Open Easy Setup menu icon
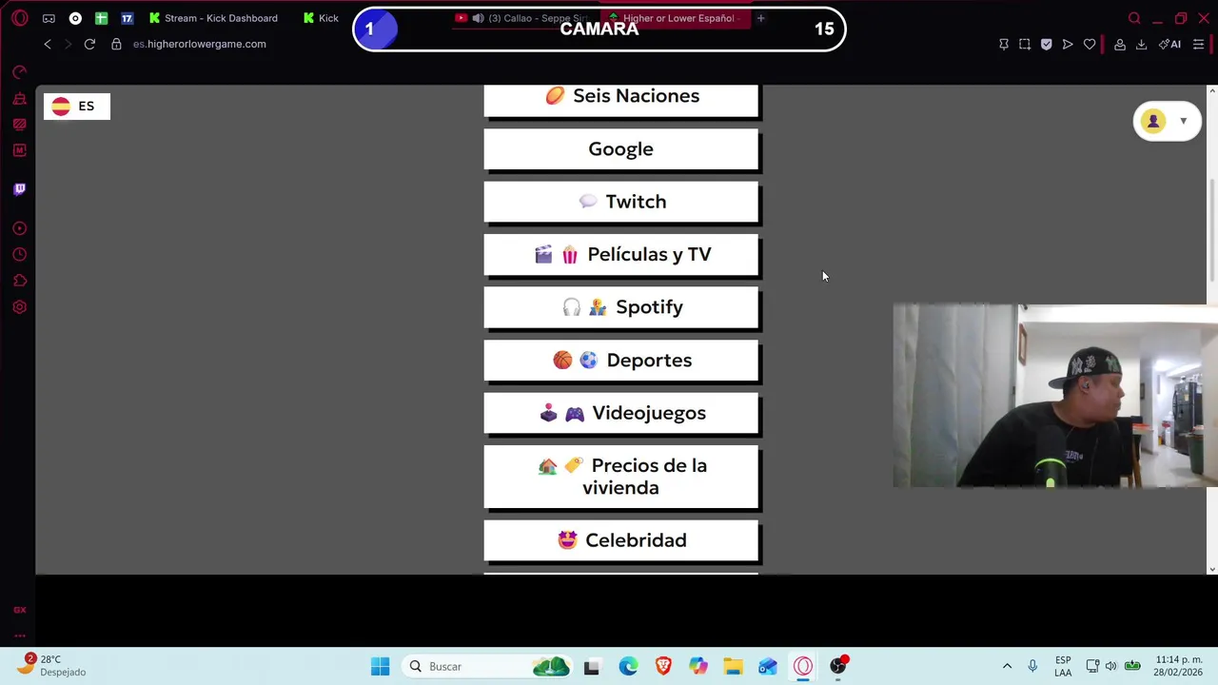This screenshot has height=685, width=1218. (x=1198, y=44)
